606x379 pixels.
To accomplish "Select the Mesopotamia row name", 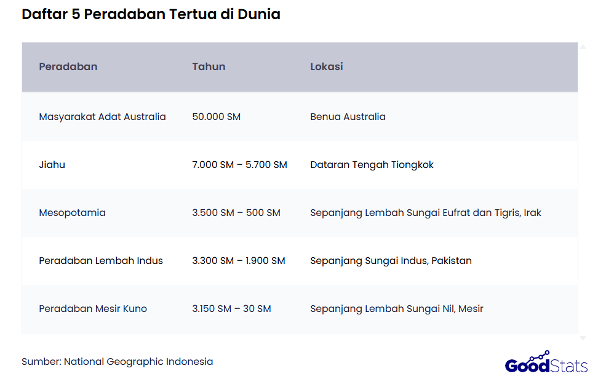I will coord(72,213).
